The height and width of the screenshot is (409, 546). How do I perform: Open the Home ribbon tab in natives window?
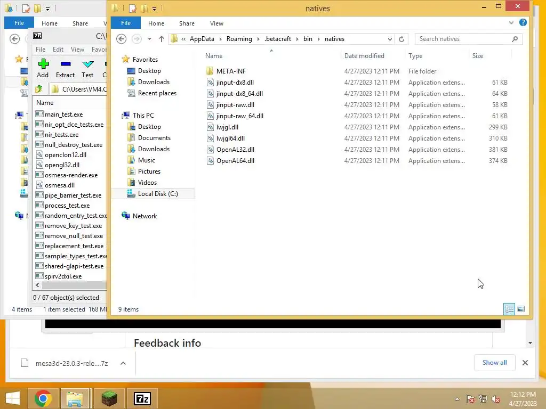coord(156,23)
